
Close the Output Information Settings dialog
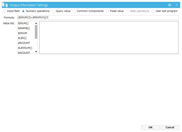point(177,5)
